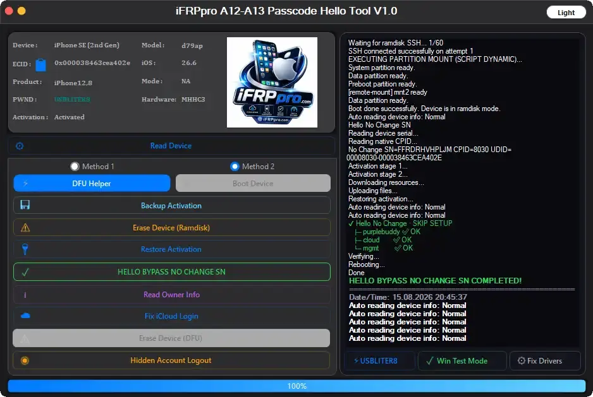The width and height of the screenshot is (593, 397).
Task: Click the greyed Erase Device (DFU) button
Action: point(171,338)
